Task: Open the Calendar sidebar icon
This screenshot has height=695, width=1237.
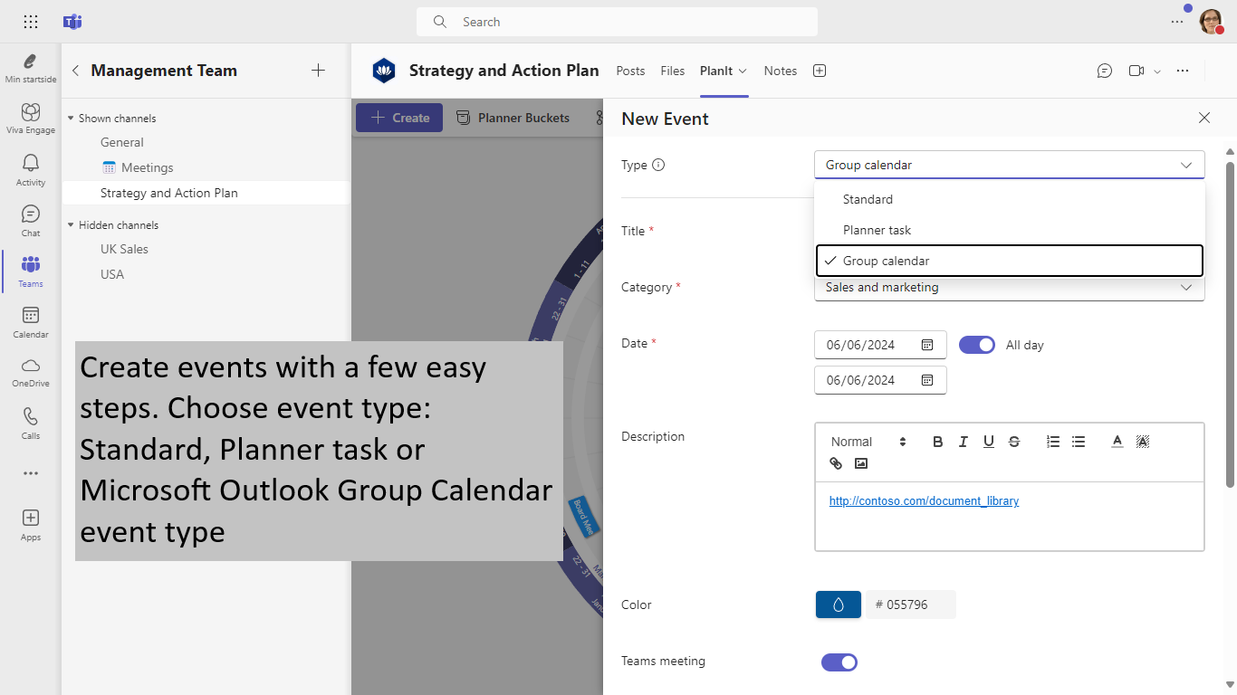Action: (31, 321)
